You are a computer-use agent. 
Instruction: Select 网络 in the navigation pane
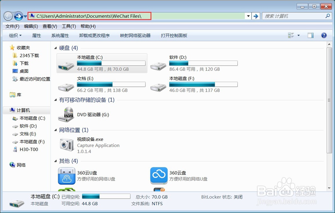pos(21,165)
